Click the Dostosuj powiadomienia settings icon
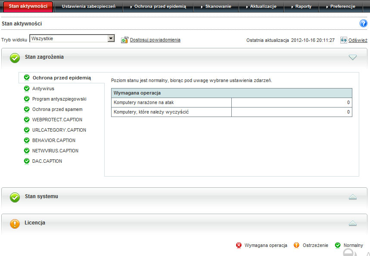The image size is (370, 256). pyautogui.click(x=124, y=40)
